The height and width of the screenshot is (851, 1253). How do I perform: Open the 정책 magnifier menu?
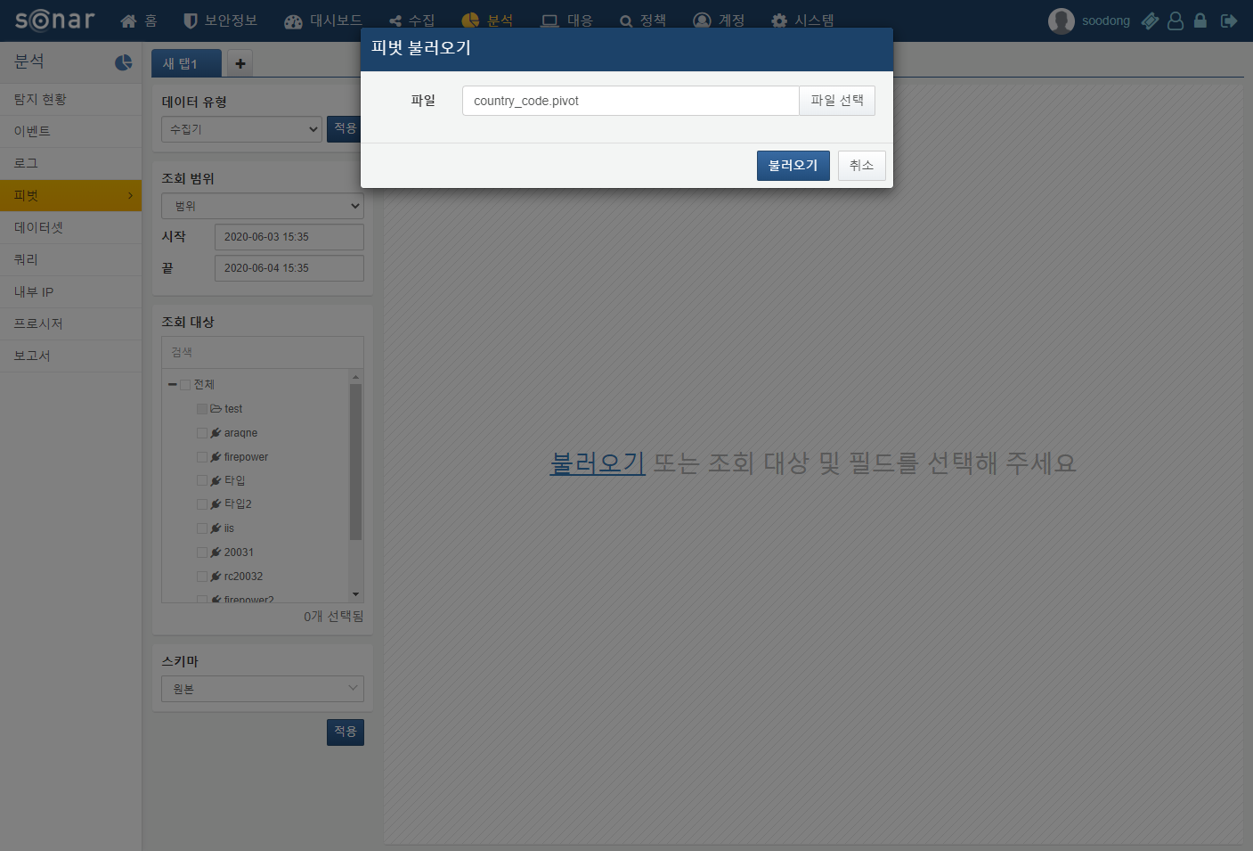tap(643, 20)
